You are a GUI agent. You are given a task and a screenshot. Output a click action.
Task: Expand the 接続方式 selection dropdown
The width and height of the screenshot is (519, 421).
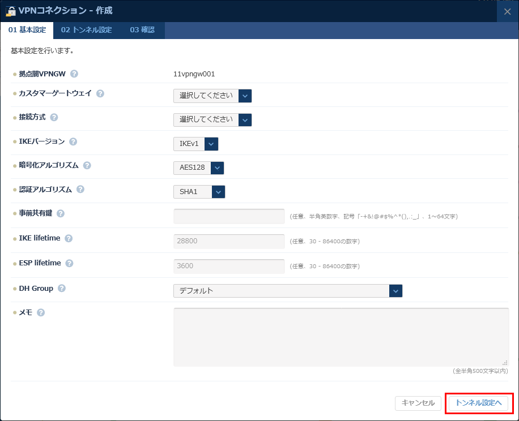212,119
